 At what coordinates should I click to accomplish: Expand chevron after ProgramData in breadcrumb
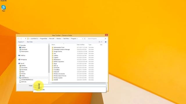[48, 38]
